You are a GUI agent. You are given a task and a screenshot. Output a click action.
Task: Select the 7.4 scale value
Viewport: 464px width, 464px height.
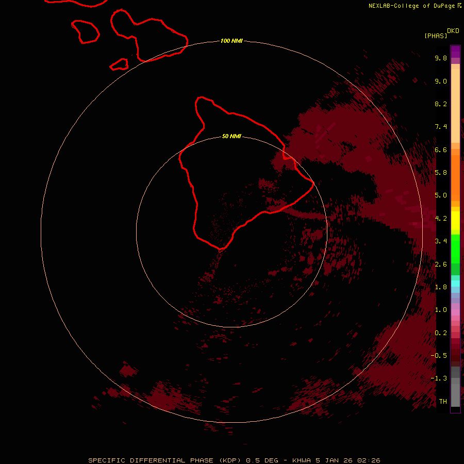(x=441, y=127)
